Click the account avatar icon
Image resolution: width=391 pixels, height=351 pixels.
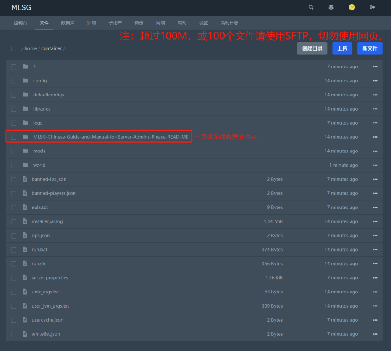point(352,7)
